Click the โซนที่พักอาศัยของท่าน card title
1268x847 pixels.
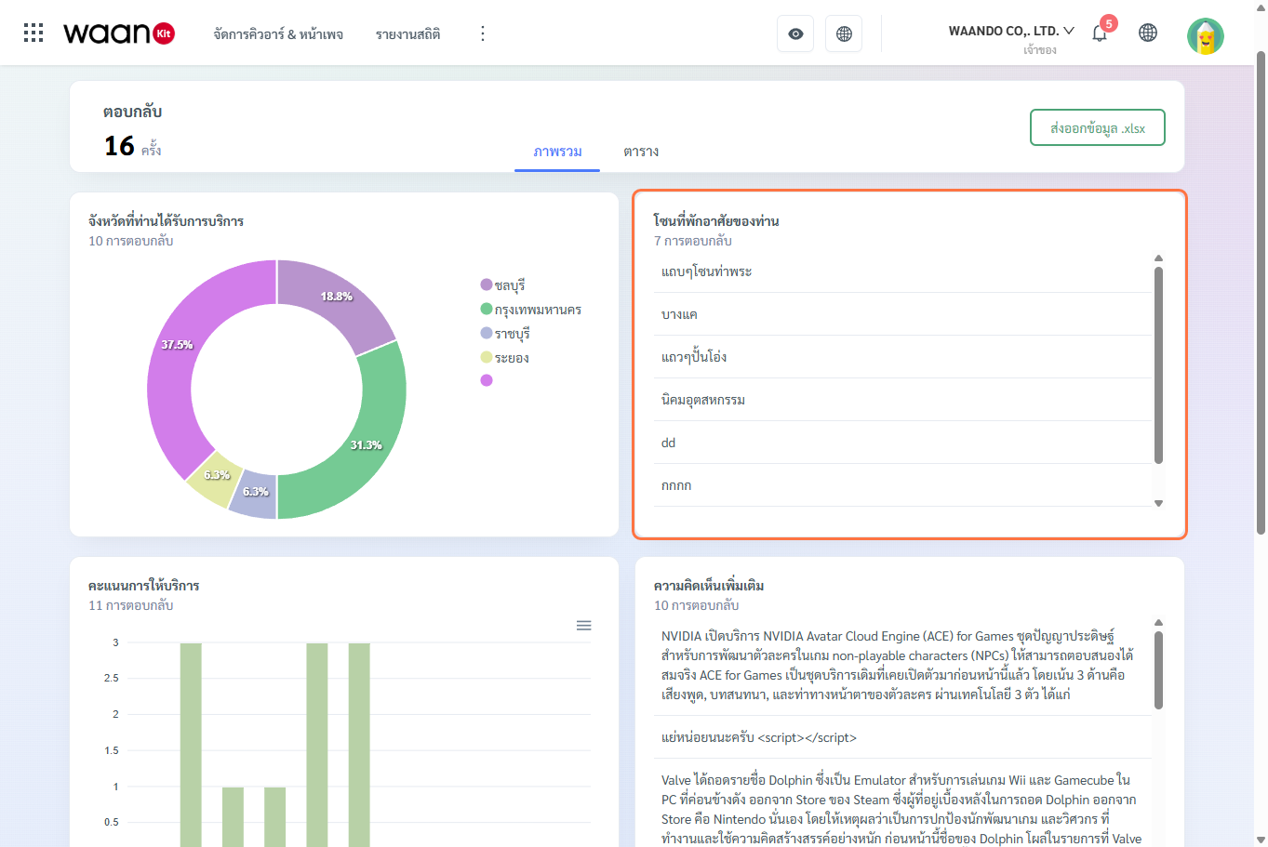[x=716, y=221]
